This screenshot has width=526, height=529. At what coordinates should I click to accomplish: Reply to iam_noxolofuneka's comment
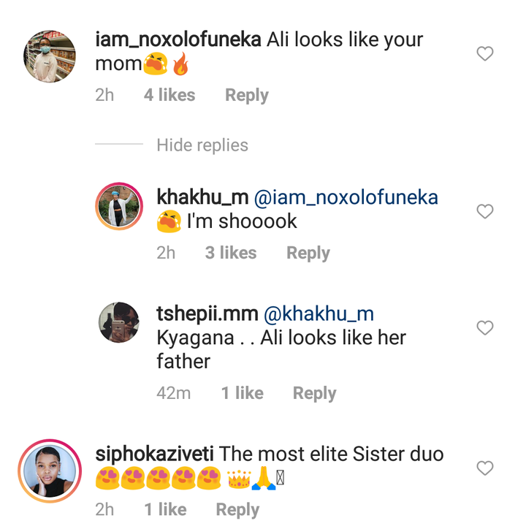(246, 95)
